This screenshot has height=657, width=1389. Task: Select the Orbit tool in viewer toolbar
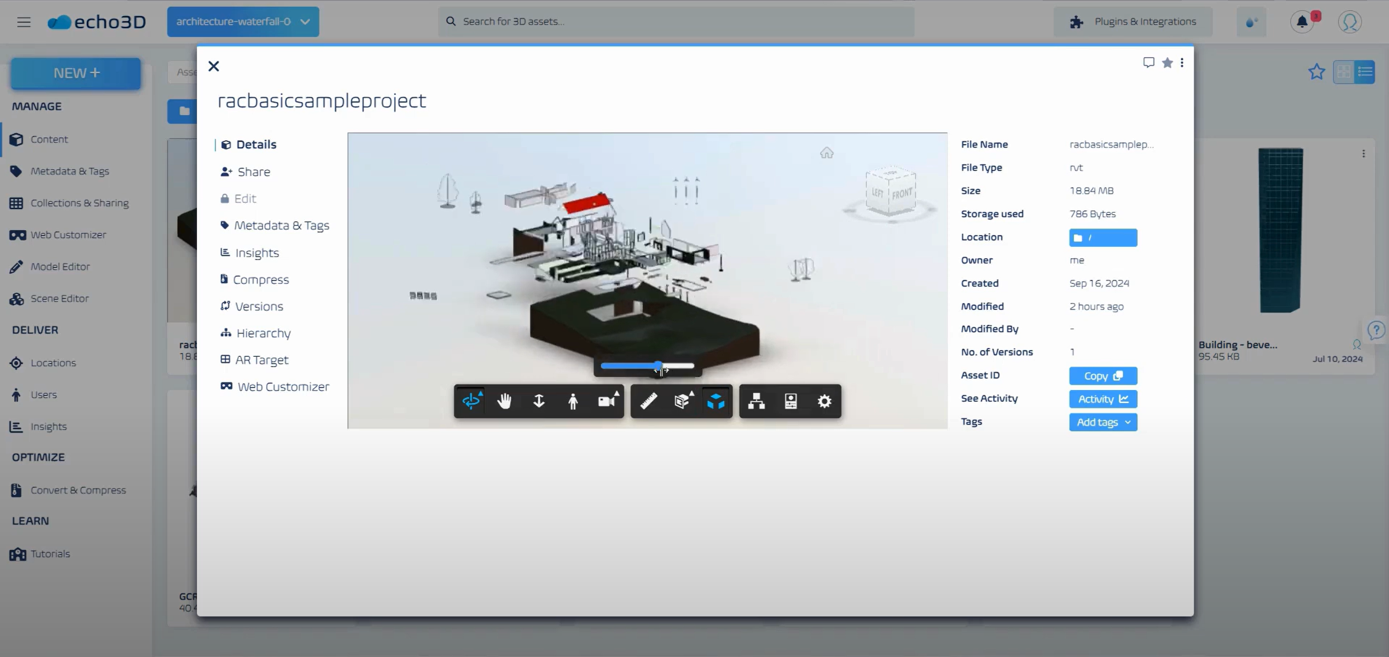471,401
